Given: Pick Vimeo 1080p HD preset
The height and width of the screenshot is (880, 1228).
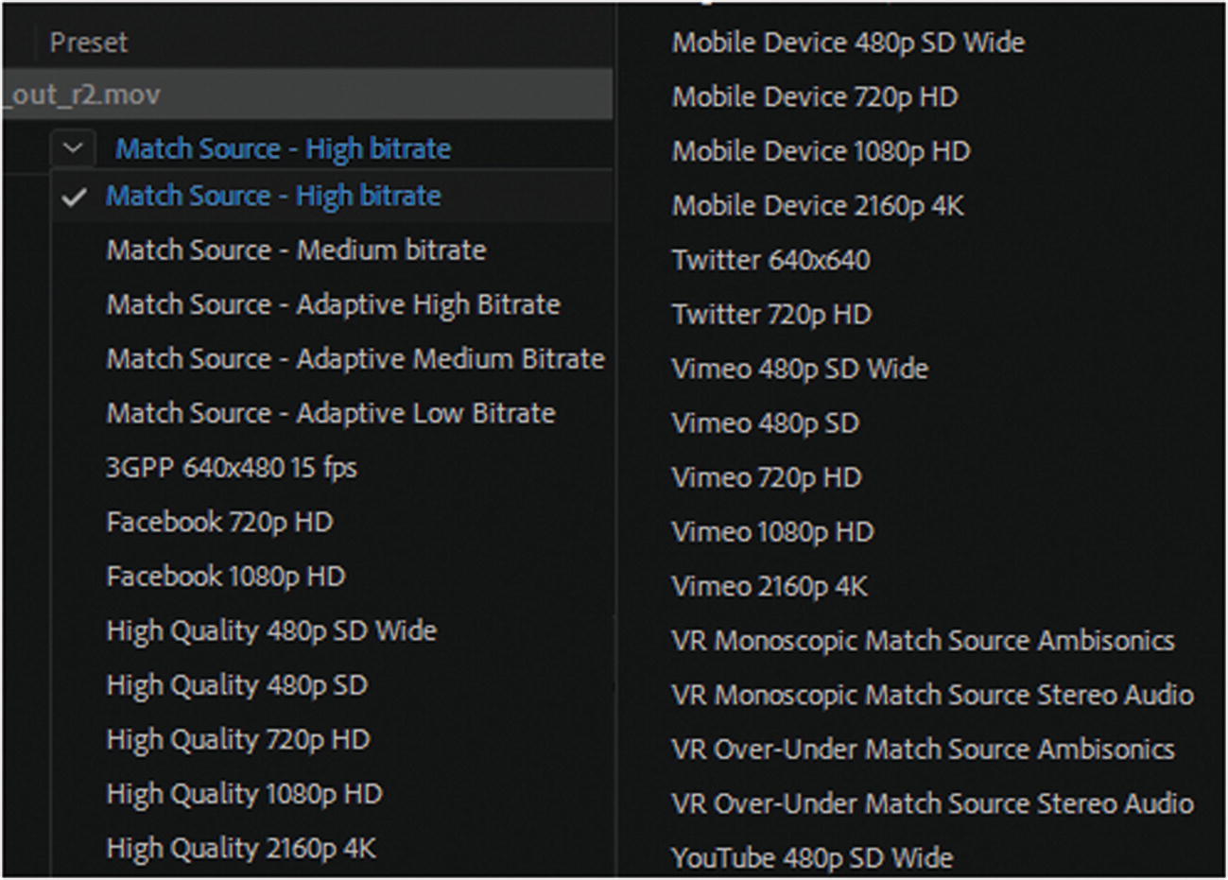Looking at the screenshot, I should [772, 532].
